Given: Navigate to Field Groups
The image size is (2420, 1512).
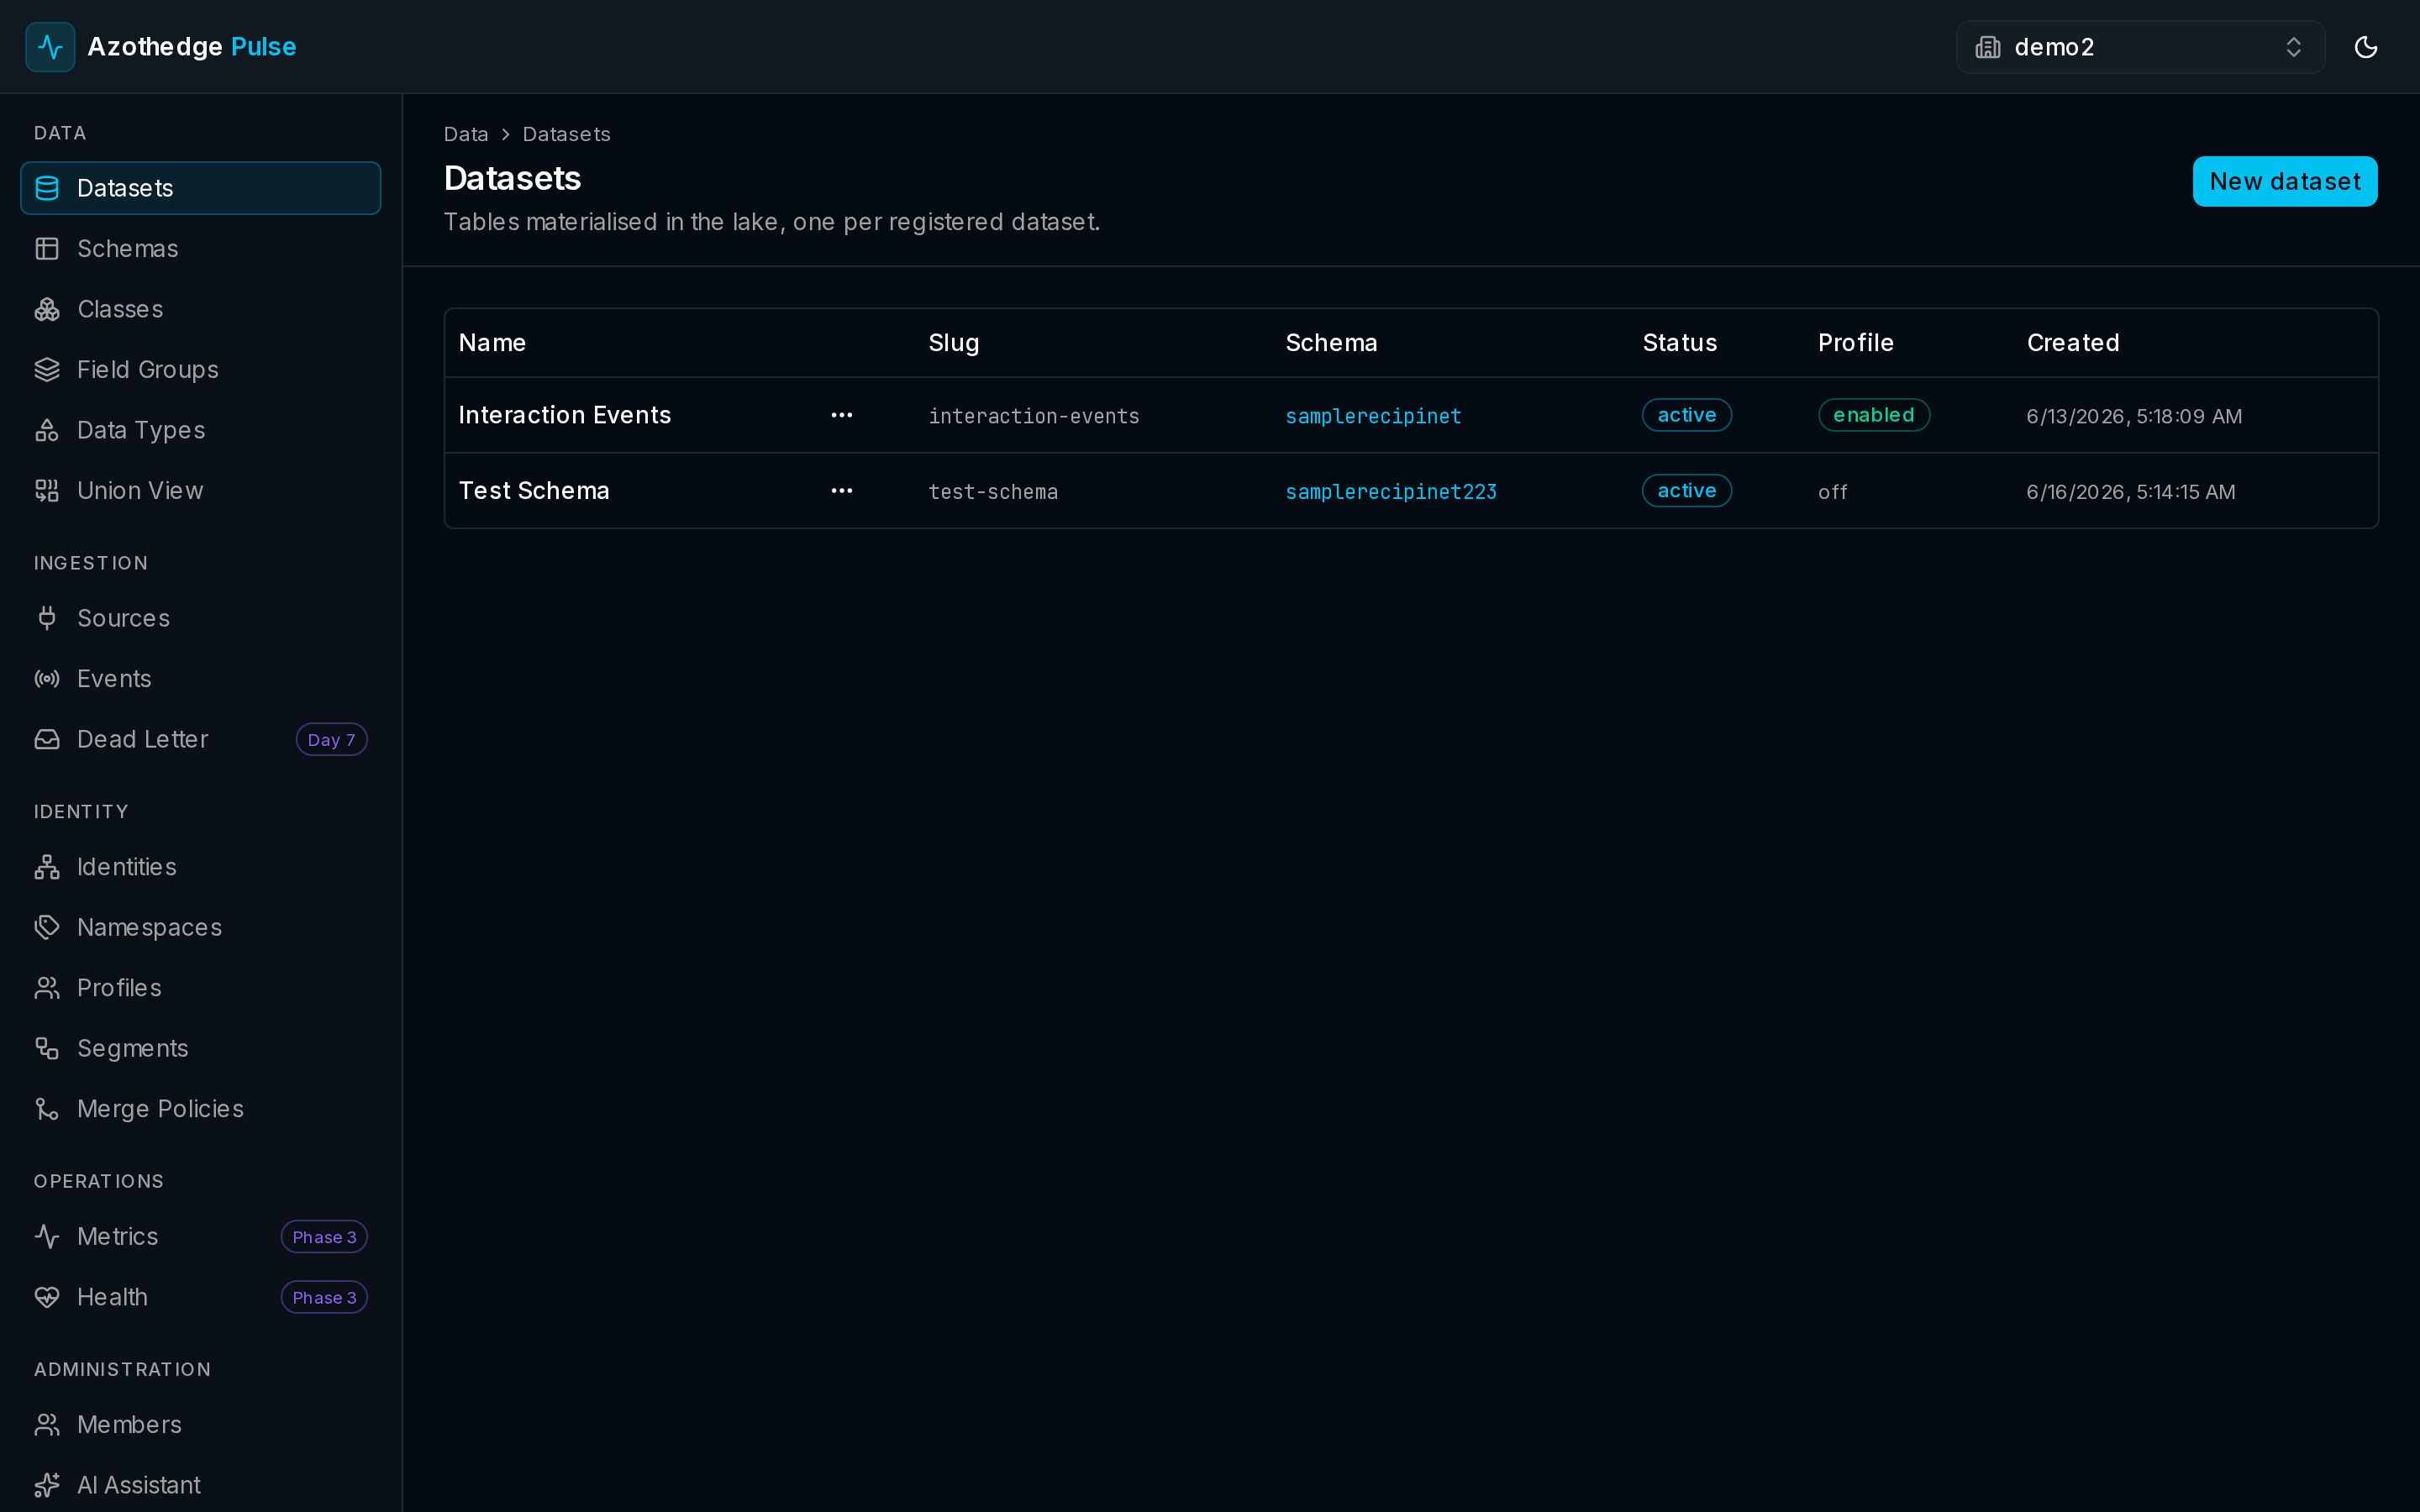Looking at the screenshot, I should tap(200, 370).
